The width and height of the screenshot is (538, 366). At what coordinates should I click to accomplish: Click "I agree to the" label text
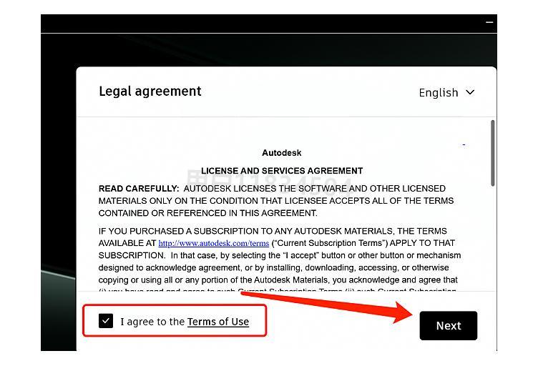pos(152,322)
